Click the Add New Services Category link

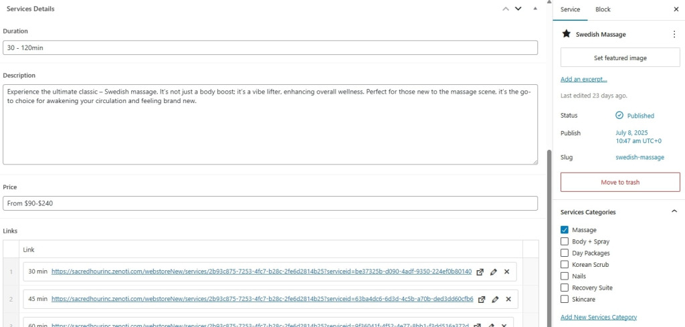[598, 317]
